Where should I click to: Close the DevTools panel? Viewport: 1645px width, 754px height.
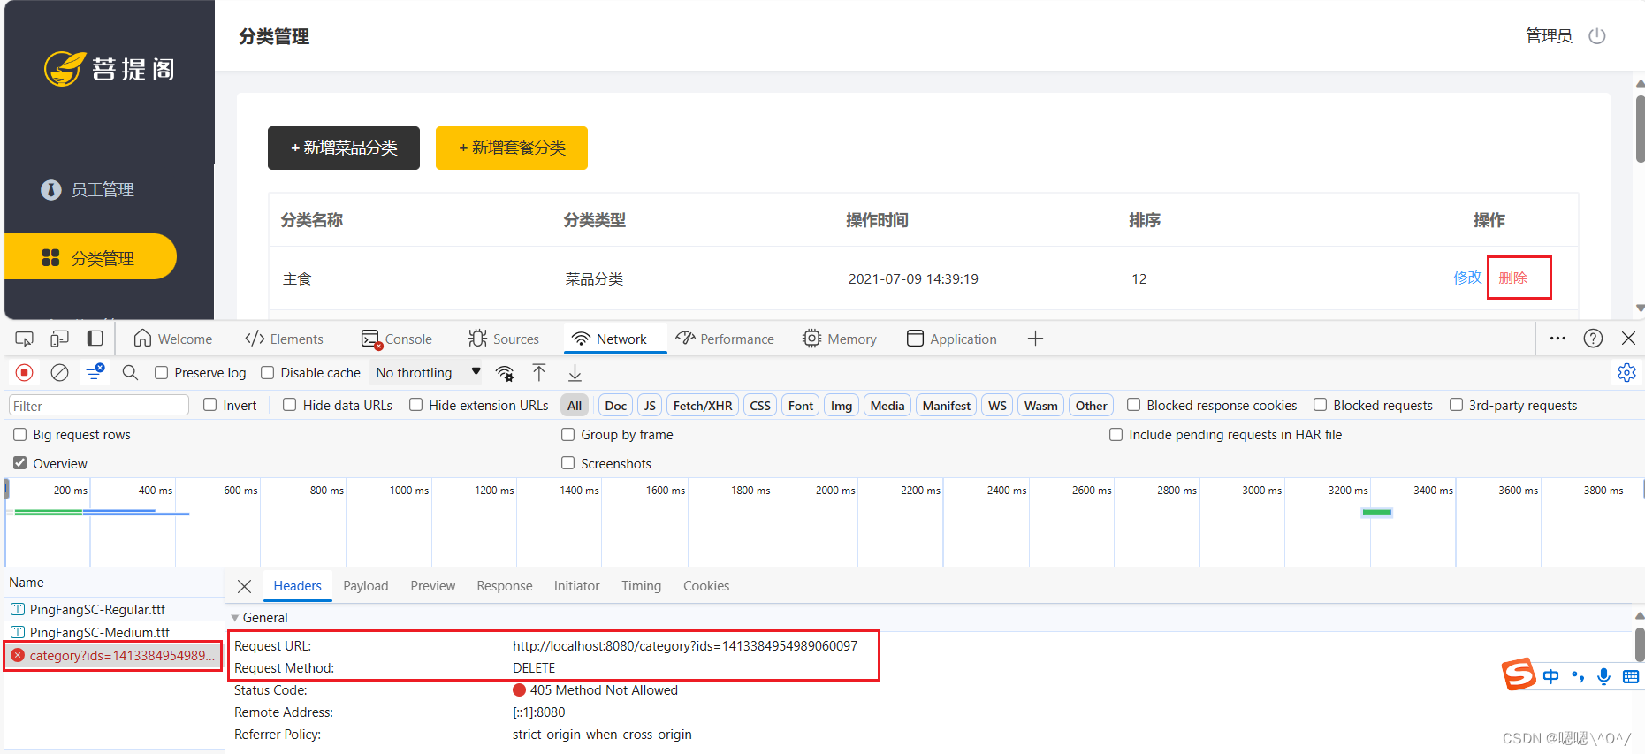(1628, 339)
